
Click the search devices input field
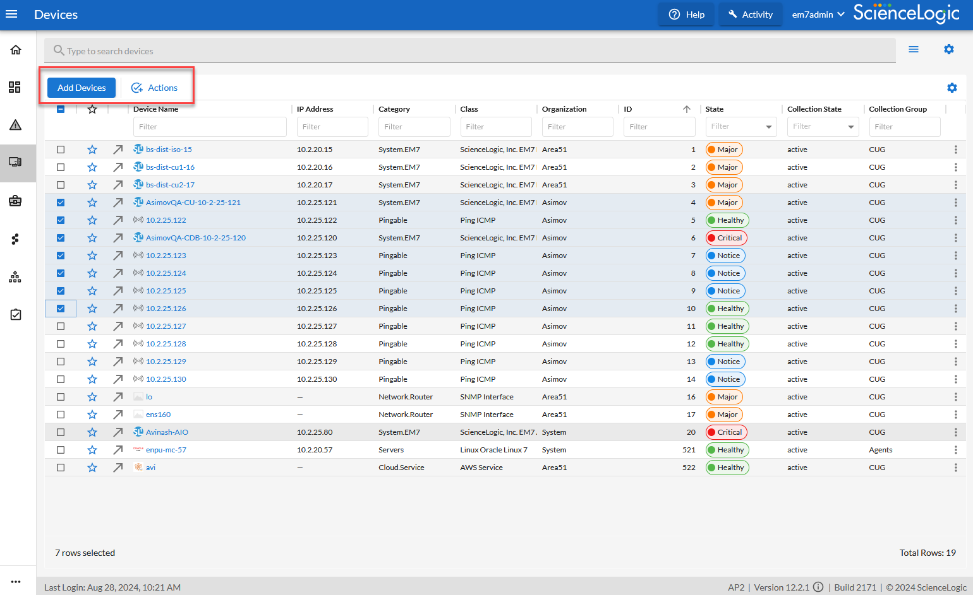[x=469, y=51]
